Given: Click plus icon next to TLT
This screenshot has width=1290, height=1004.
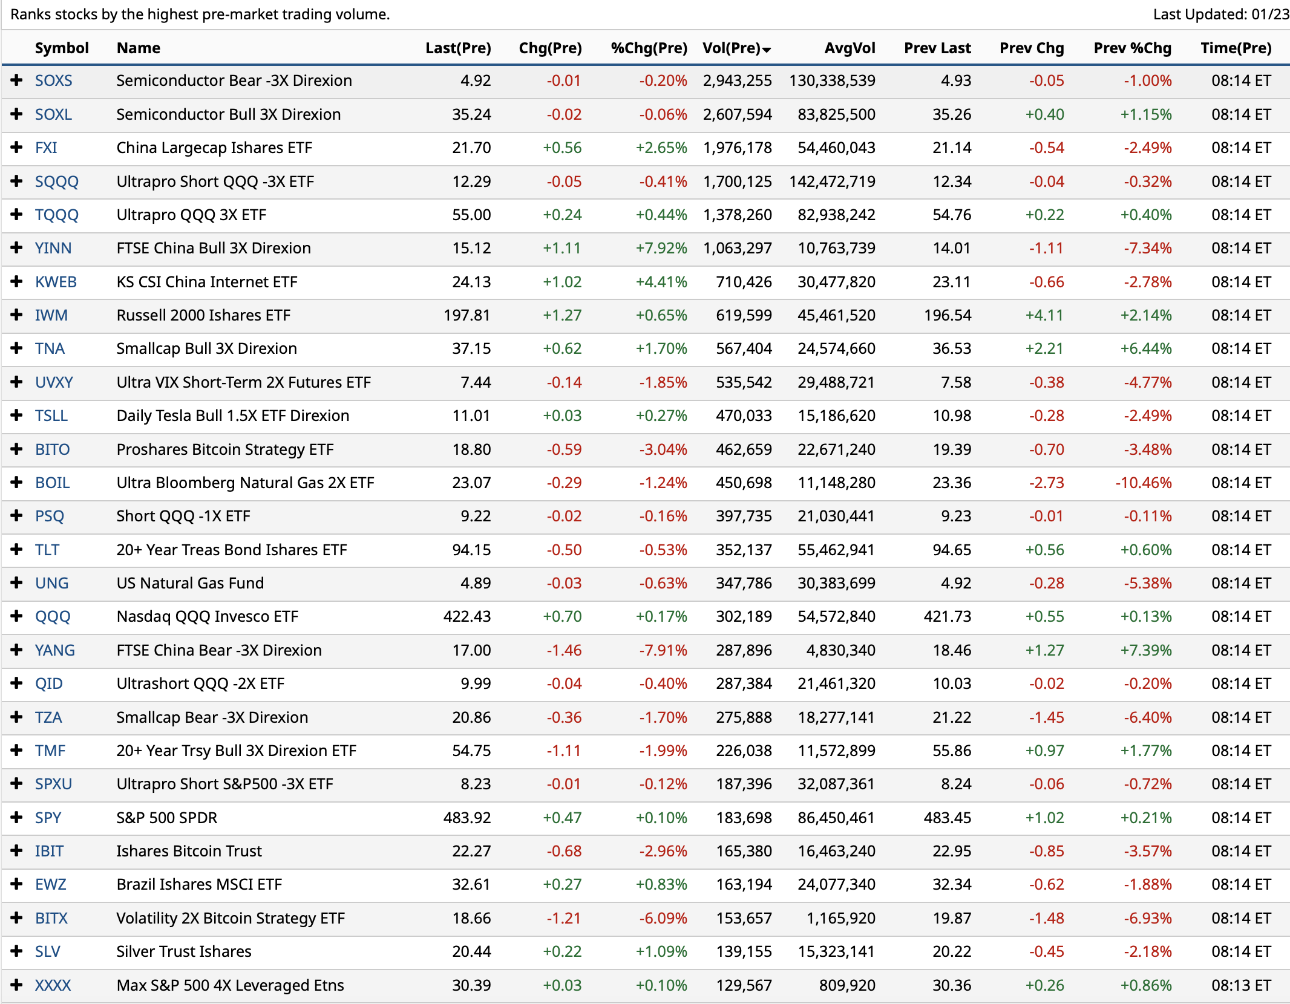Looking at the screenshot, I should pyautogui.click(x=16, y=550).
